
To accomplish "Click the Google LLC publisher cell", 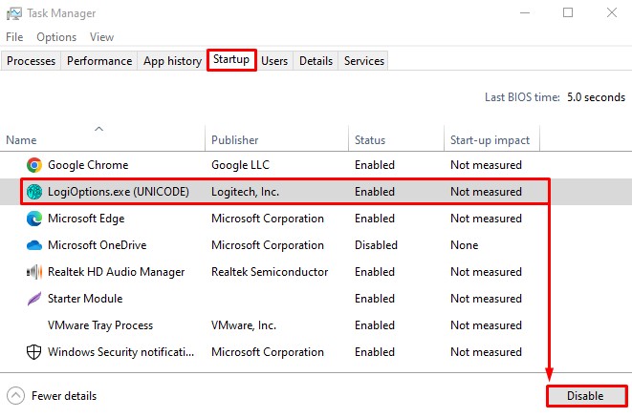I will [x=240, y=165].
